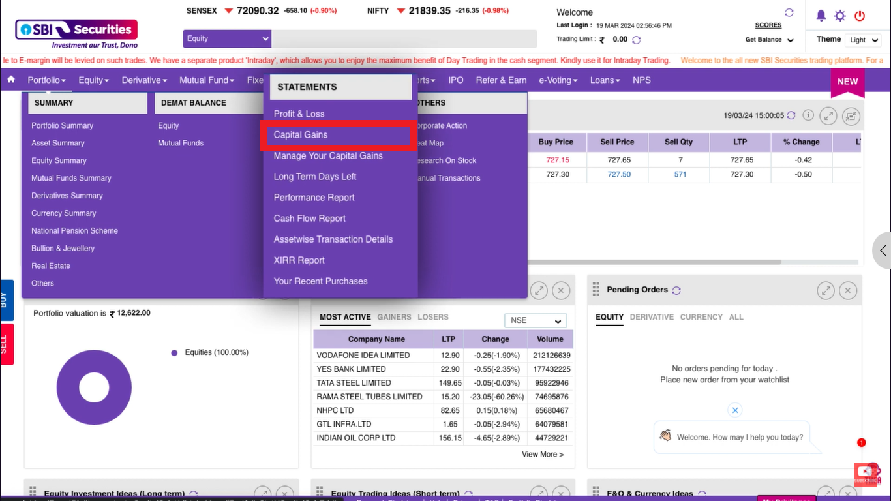Image resolution: width=891 pixels, height=501 pixels.
Task: Click the stock search input field
Action: coord(404,38)
